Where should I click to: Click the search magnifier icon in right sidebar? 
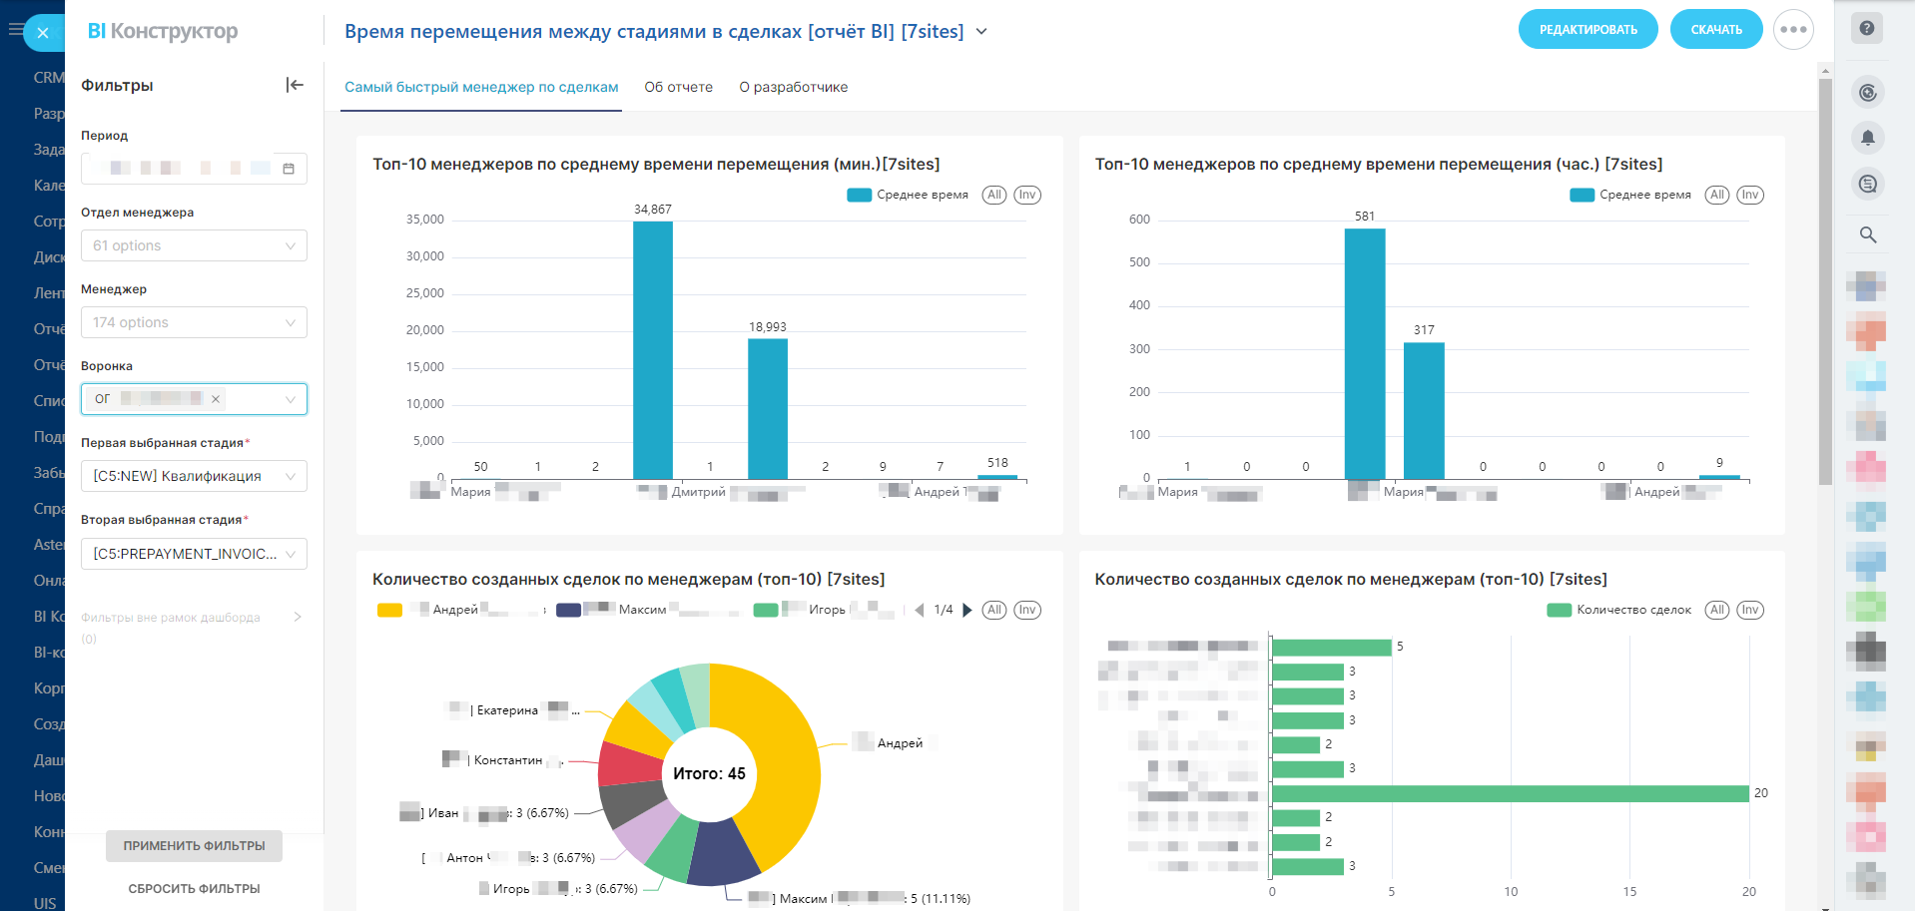[x=1867, y=235]
